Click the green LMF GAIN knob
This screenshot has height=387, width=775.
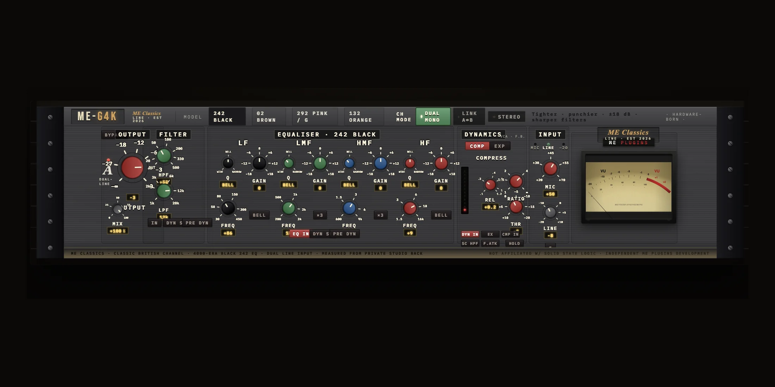(320, 163)
